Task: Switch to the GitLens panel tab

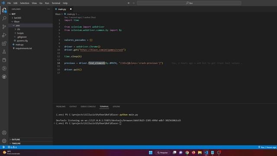Action: point(116,107)
